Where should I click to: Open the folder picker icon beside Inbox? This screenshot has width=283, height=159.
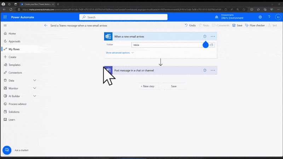[211, 45]
